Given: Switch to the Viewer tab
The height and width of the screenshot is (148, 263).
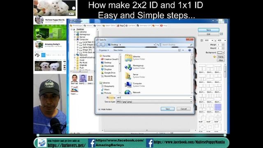Looking at the screenshot, I should click(88, 25).
